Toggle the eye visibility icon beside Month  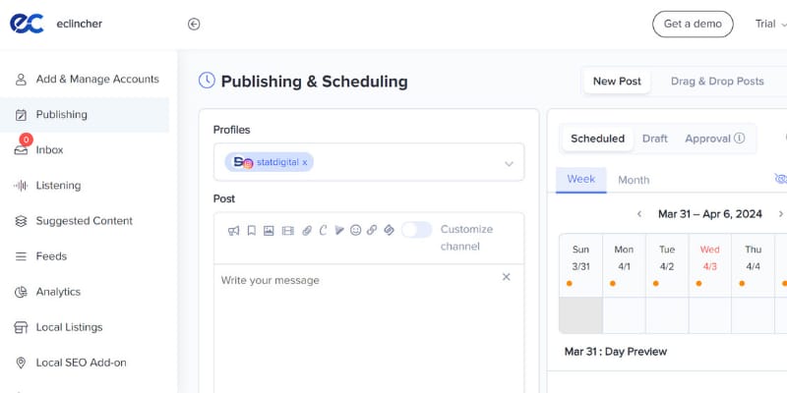[780, 180]
